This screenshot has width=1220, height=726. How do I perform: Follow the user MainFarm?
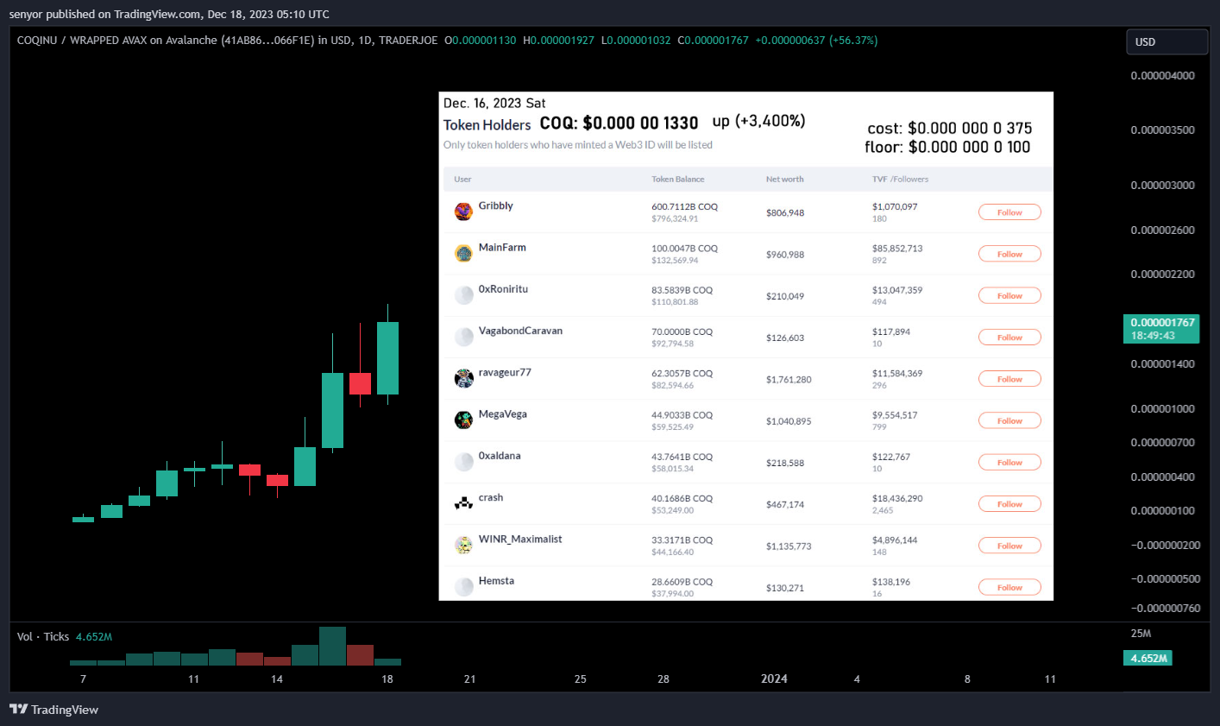click(x=1009, y=254)
